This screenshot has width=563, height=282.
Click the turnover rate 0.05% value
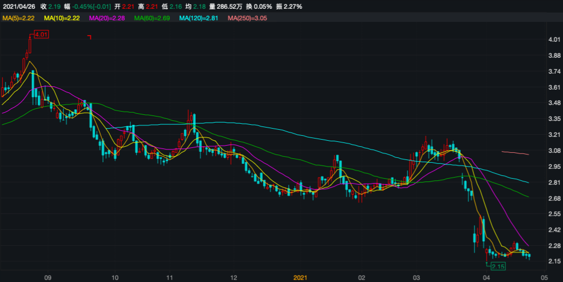pyautogui.click(x=263, y=7)
